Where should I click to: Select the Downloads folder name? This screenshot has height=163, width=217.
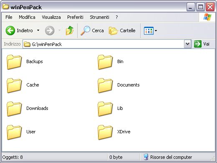click(x=37, y=108)
